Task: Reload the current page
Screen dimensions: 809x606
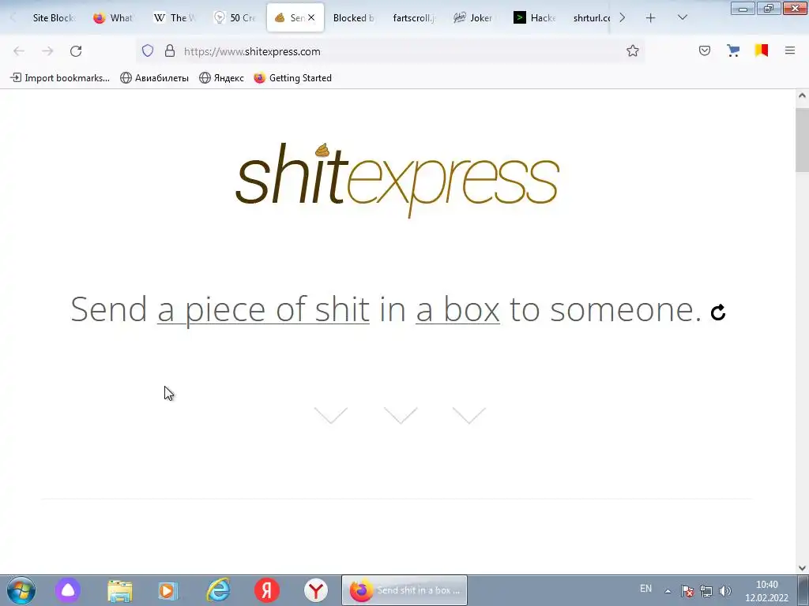Action: pos(76,51)
